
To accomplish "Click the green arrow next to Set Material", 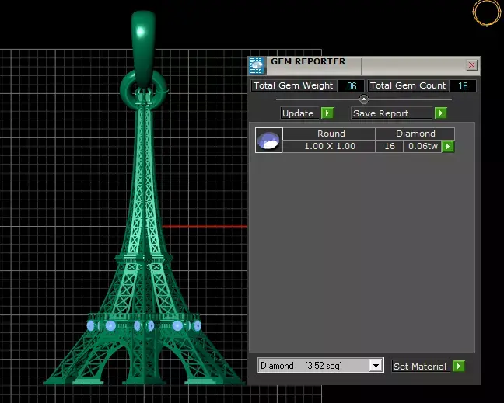I will (x=459, y=366).
